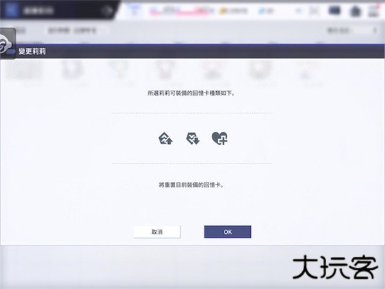Click the 取消 cancel button
The height and width of the screenshot is (289, 385).
tap(157, 232)
